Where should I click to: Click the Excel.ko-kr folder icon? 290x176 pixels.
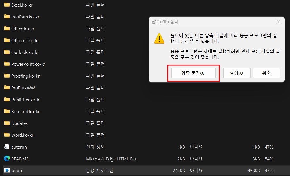7,5
